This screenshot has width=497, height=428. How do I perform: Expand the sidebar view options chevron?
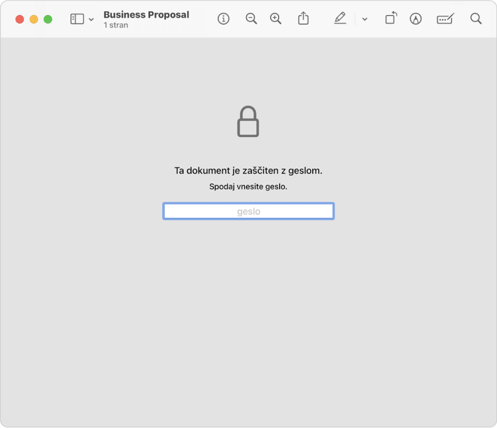[x=91, y=19]
